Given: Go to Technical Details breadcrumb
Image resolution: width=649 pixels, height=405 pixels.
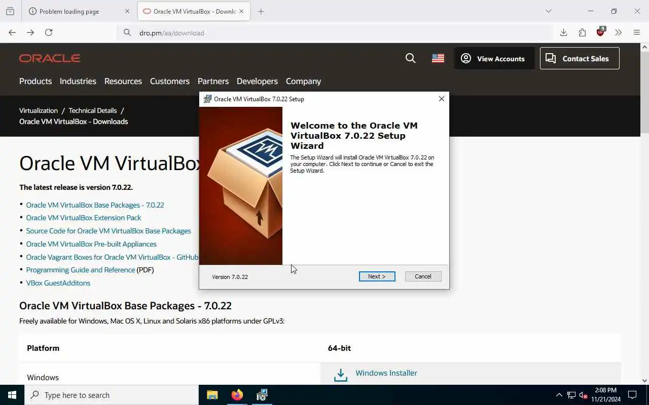Looking at the screenshot, I should pos(93,110).
